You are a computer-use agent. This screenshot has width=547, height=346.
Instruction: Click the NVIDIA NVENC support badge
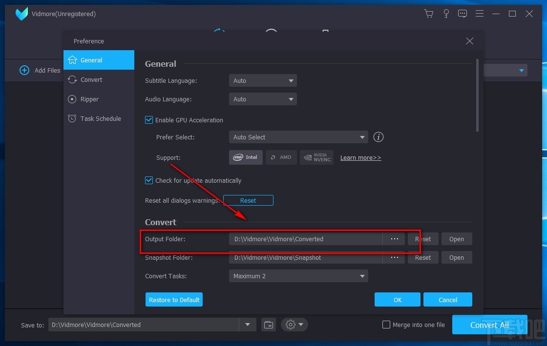tap(317, 157)
